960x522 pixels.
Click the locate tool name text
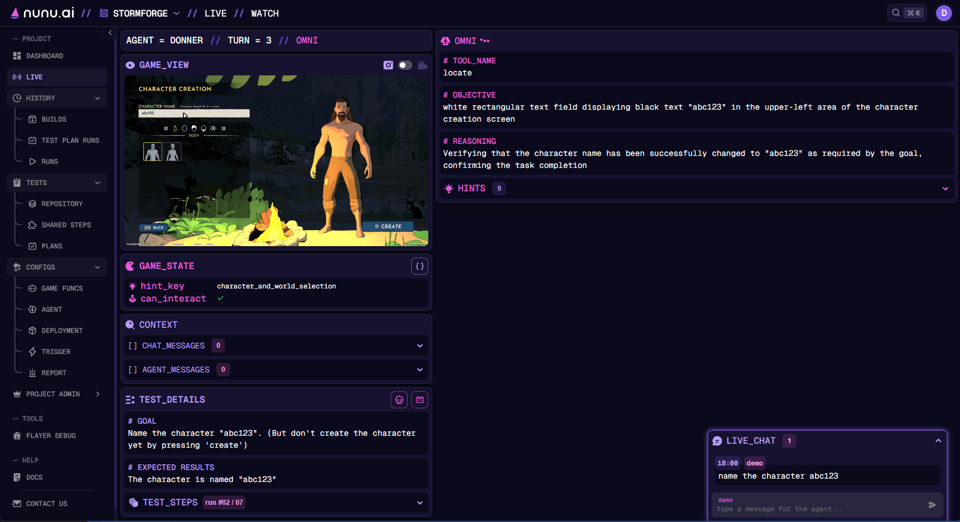point(457,73)
